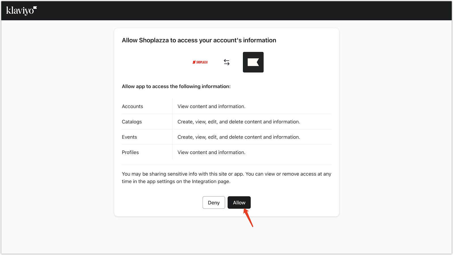This screenshot has height=255, width=453.
Task: Click the Deny button
Action: point(214,202)
